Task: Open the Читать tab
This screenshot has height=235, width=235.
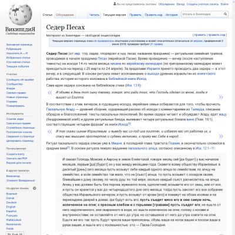Action: coord(94,15)
